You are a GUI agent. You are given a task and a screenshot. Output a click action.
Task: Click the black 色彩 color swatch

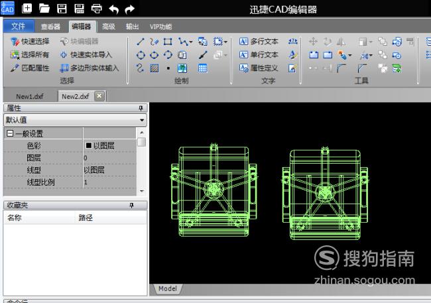[88, 145]
